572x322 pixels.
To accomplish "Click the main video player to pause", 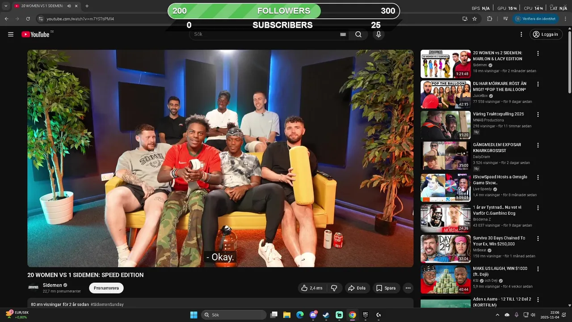I will (x=220, y=158).
